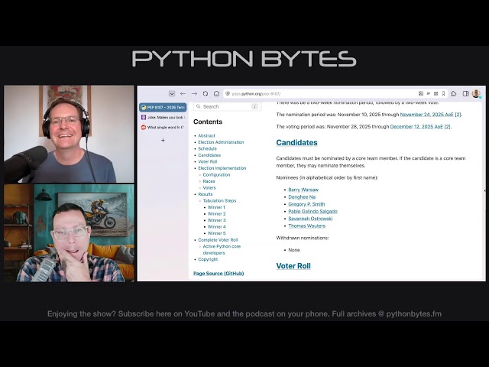Open the extensions puzzle icon
Viewport: 489px width, 367px height.
(454, 93)
